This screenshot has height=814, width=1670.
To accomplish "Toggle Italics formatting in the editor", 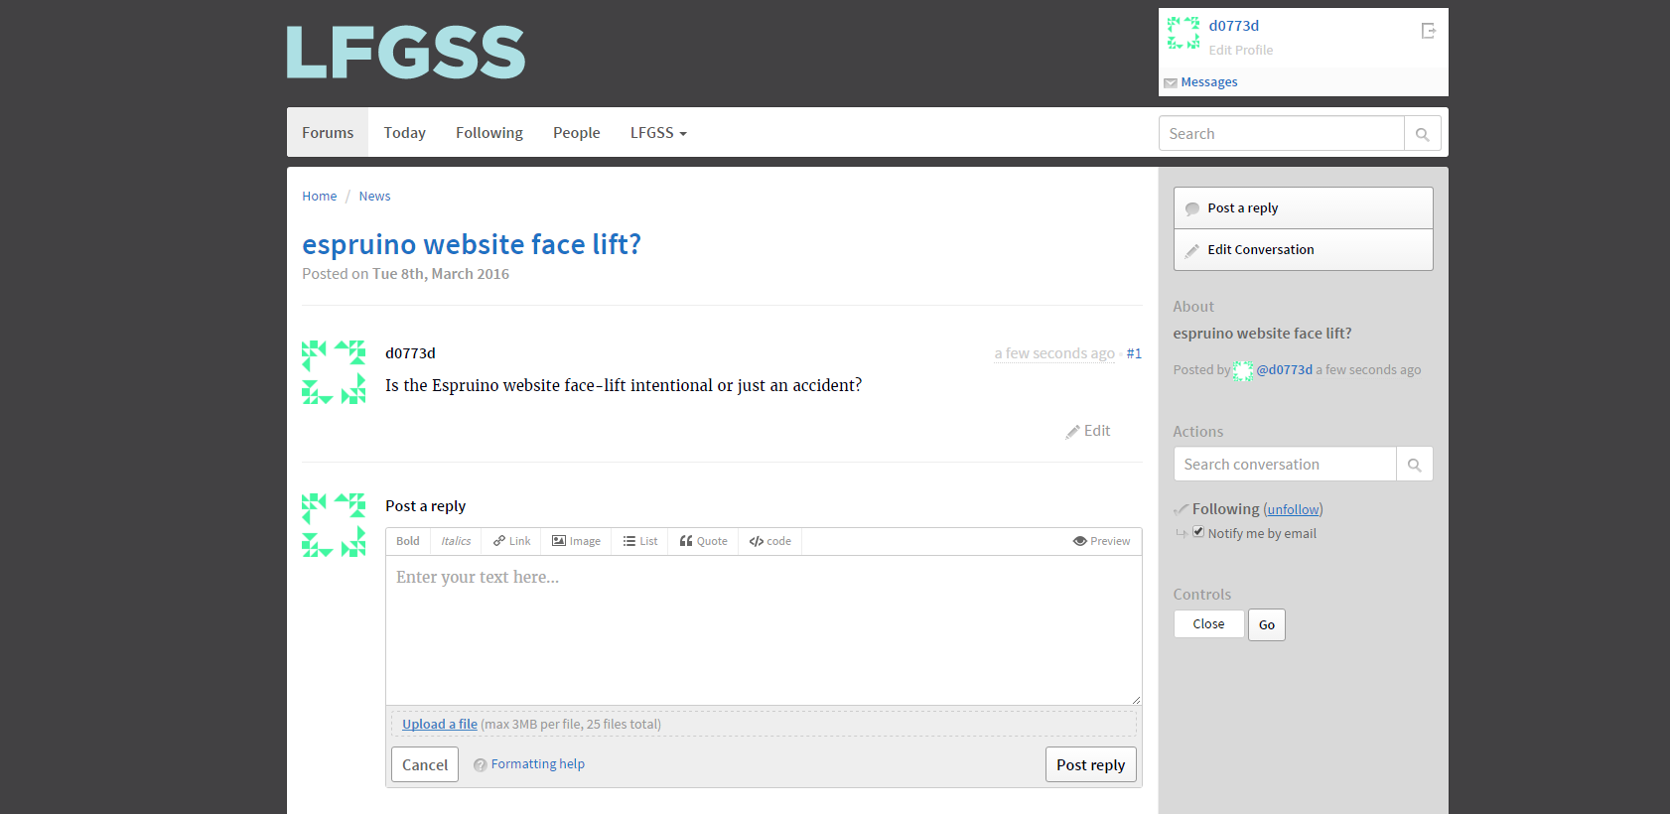I will (456, 541).
